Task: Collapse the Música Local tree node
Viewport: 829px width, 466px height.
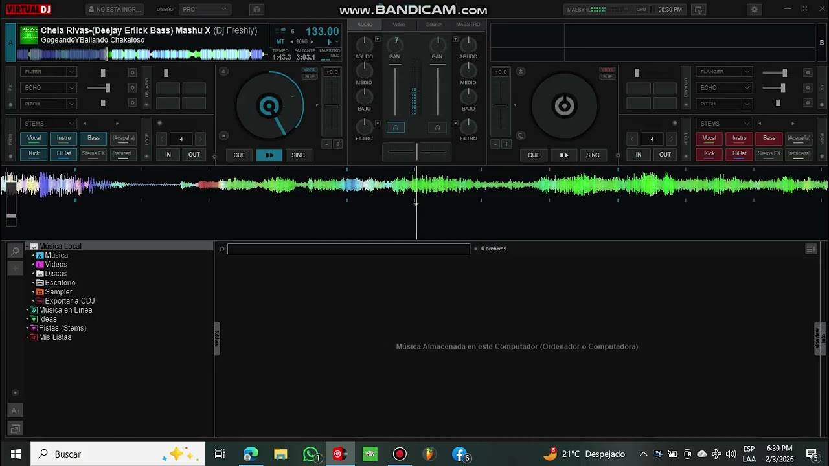Action: (x=27, y=247)
